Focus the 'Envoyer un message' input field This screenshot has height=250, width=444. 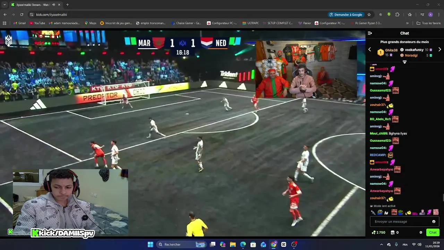click(404, 222)
